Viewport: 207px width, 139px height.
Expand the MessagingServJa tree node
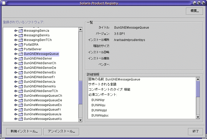coord(16,31)
